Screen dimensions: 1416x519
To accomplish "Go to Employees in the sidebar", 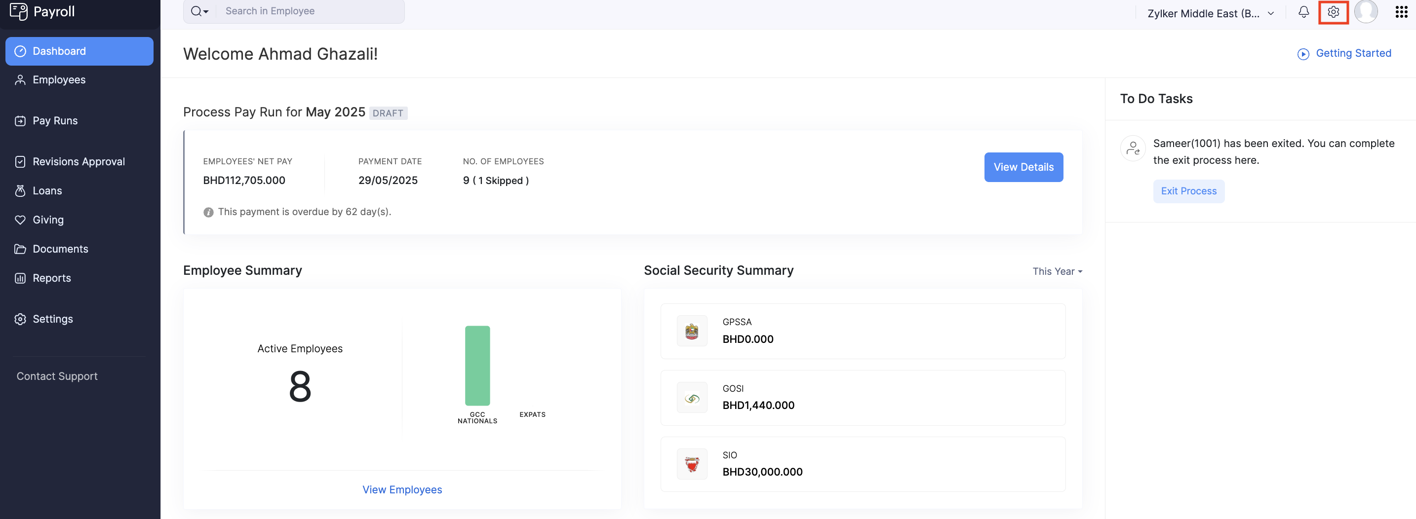I will click(x=59, y=79).
